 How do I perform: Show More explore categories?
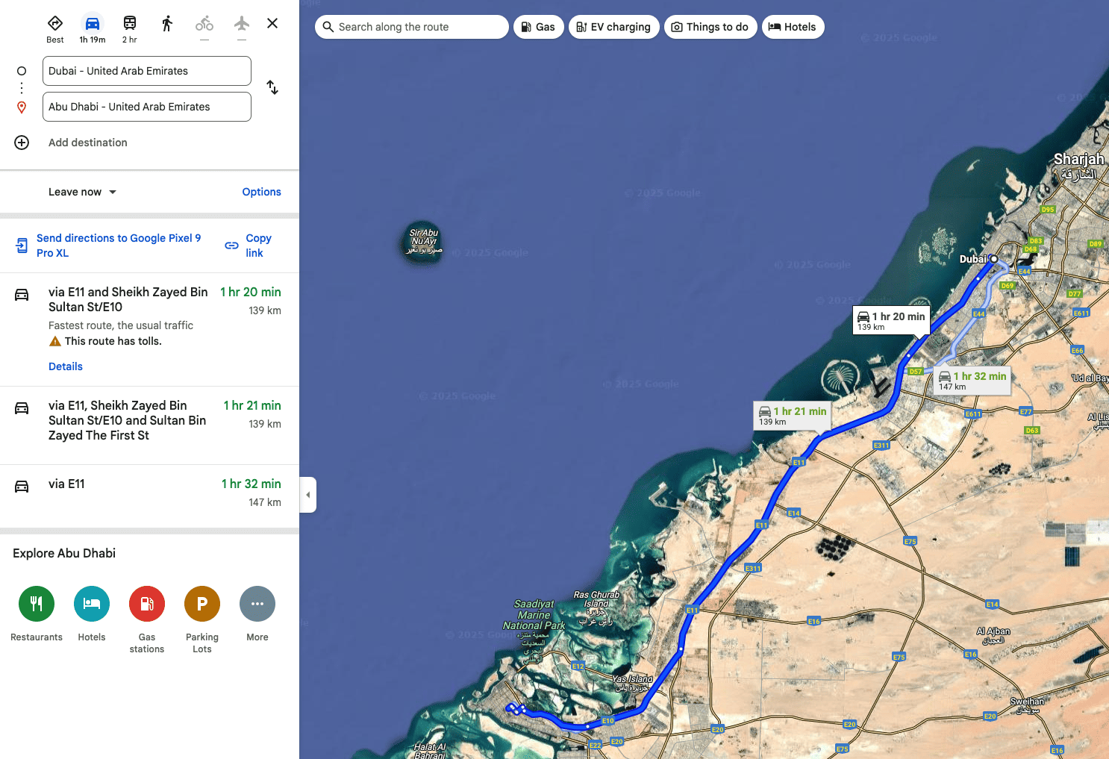257,604
